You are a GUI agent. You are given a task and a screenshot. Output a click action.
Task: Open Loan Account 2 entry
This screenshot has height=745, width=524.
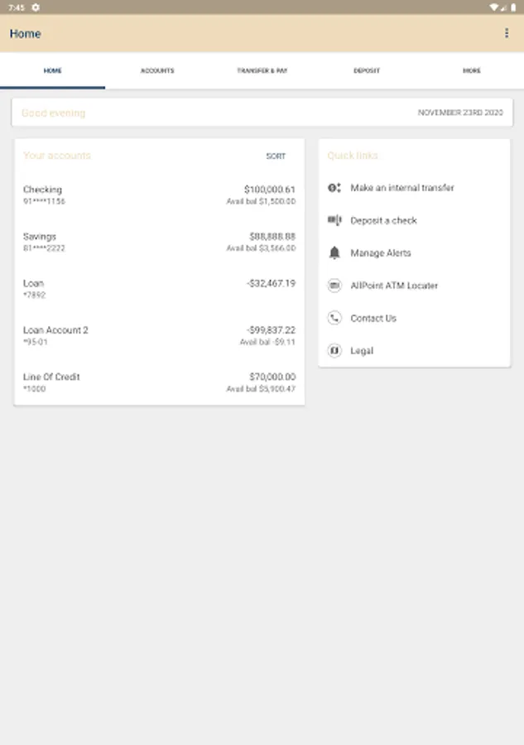coord(159,335)
